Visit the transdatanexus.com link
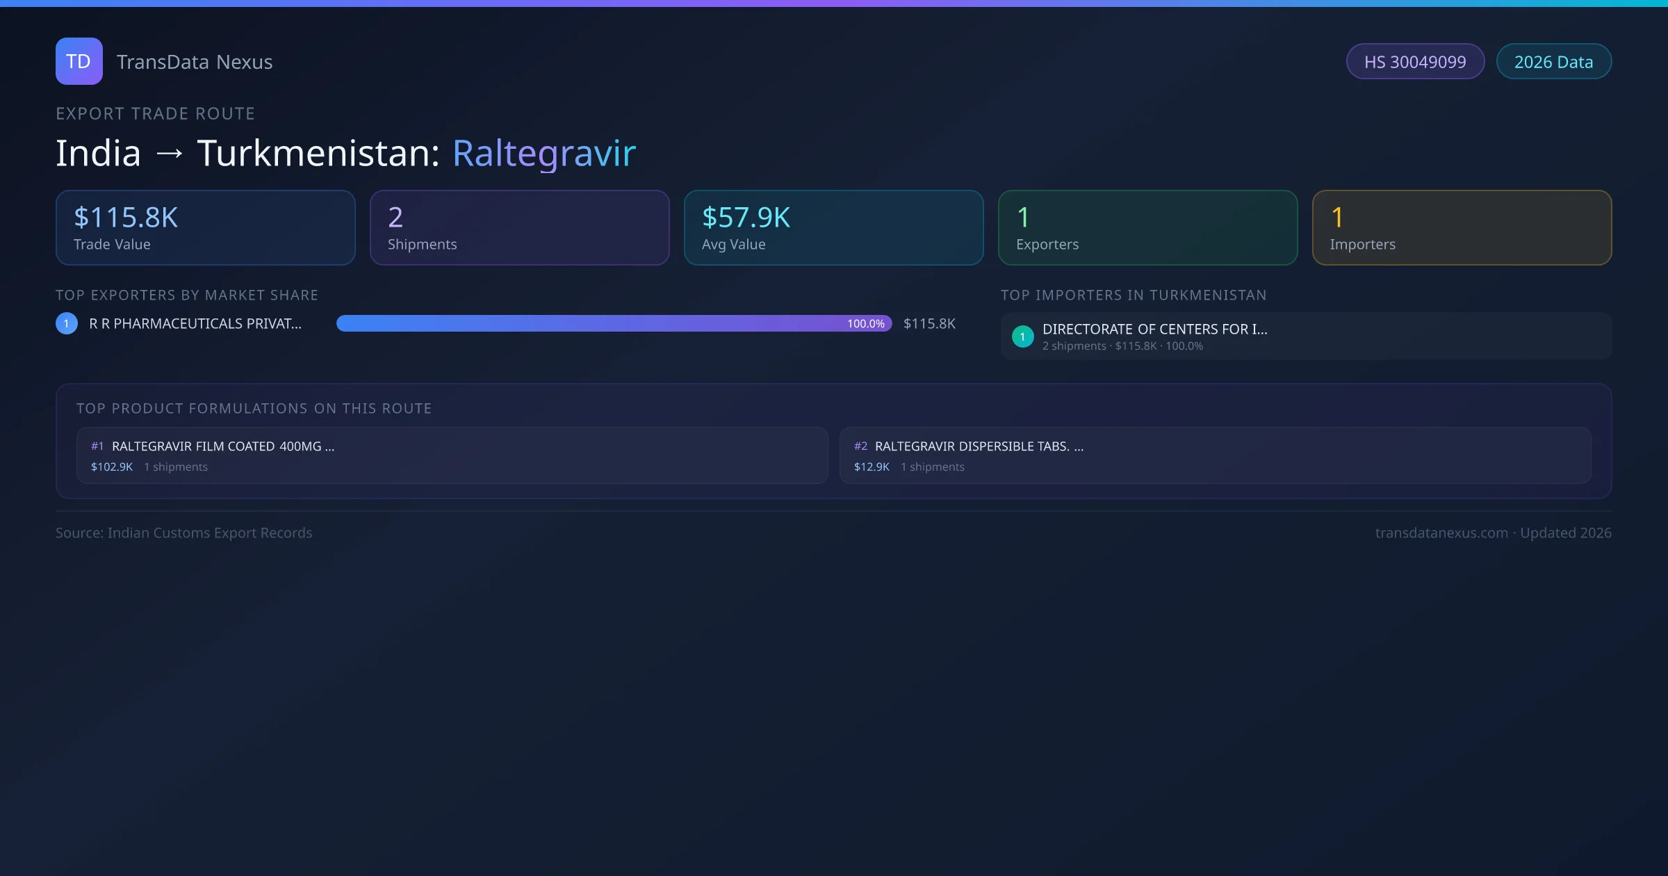 pyautogui.click(x=1441, y=533)
